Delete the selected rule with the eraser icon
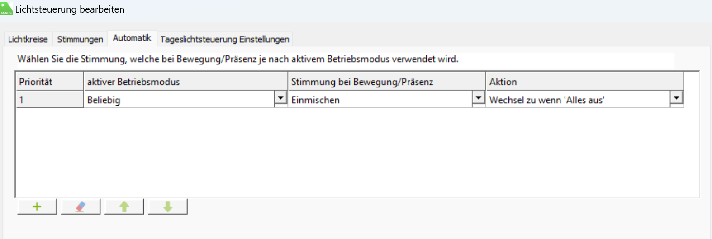 81,207
